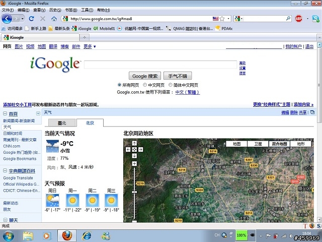
Task: Pan map left arrow
Action: pos(128,149)
